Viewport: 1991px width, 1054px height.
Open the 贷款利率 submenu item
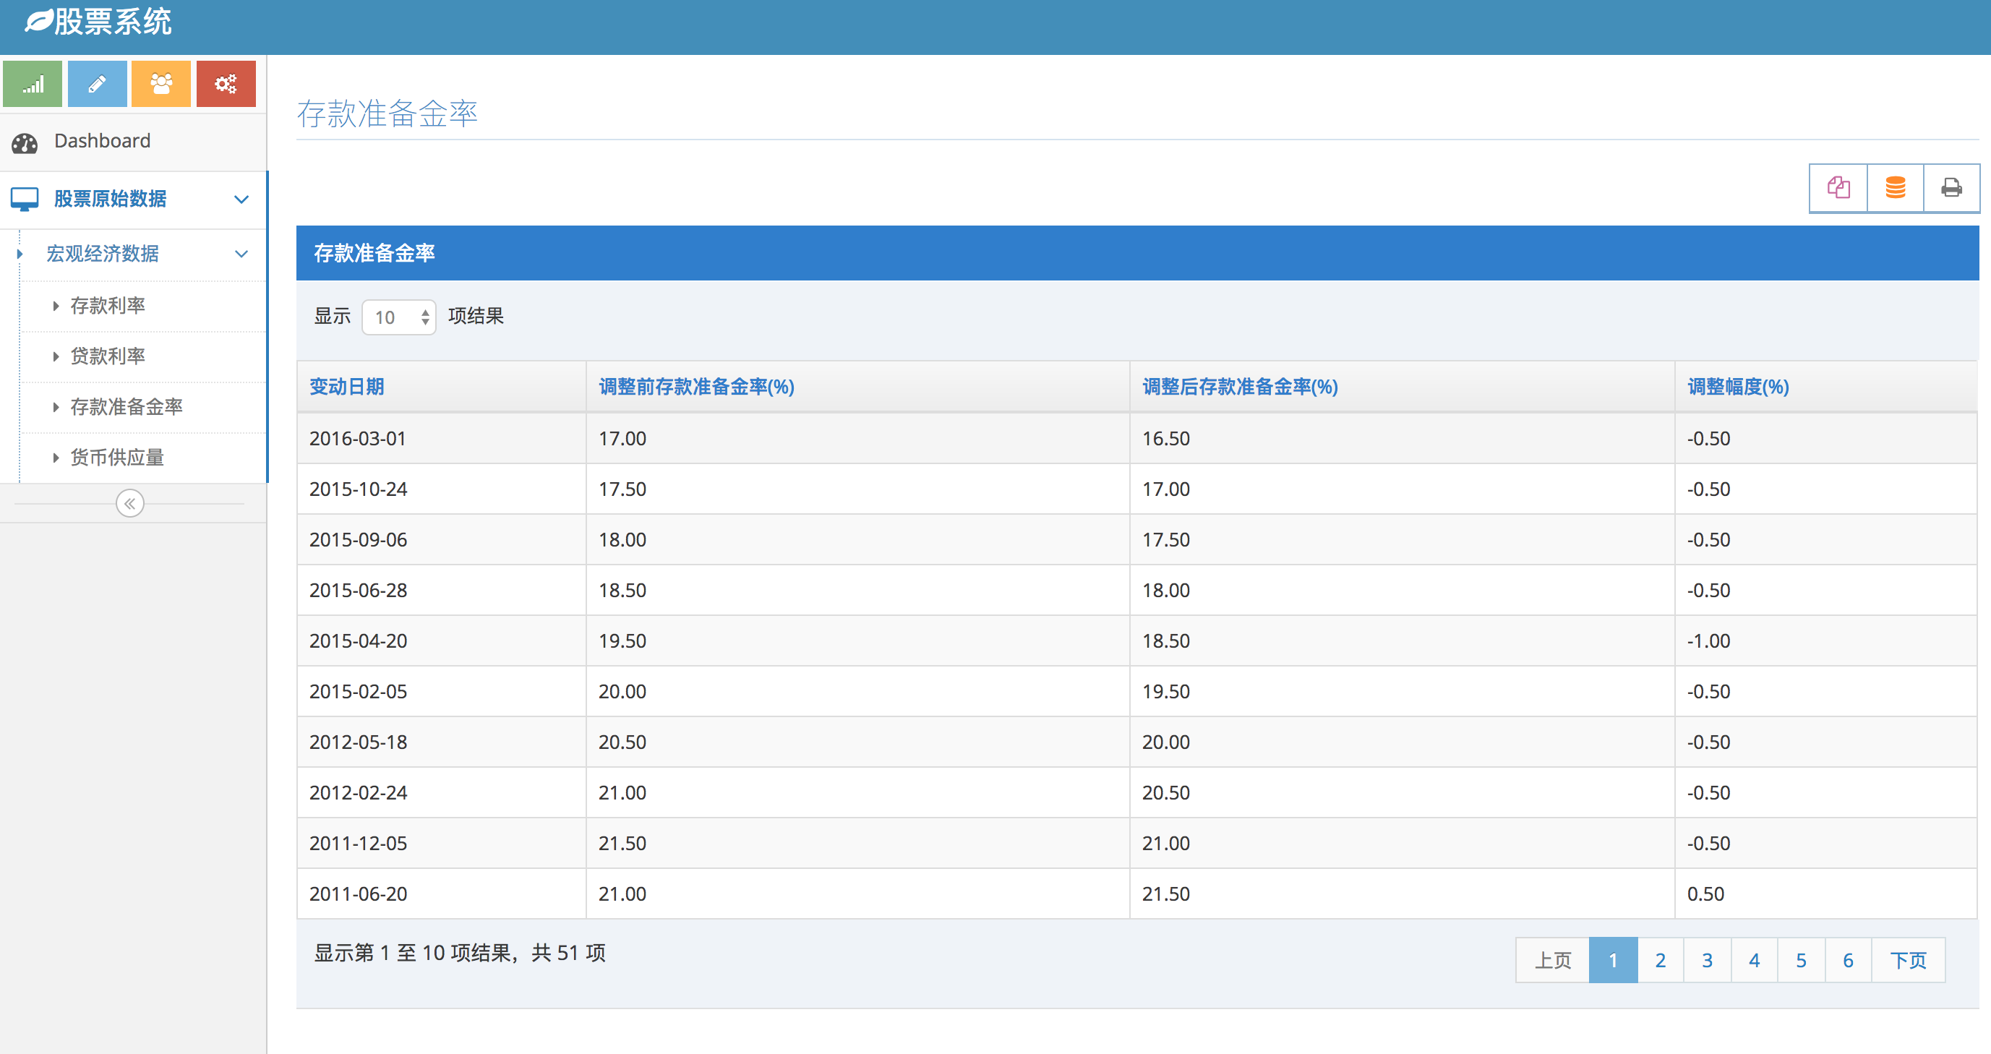[x=108, y=356]
